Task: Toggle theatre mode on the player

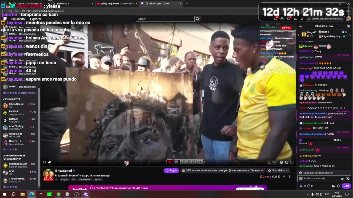Action: 287,162
